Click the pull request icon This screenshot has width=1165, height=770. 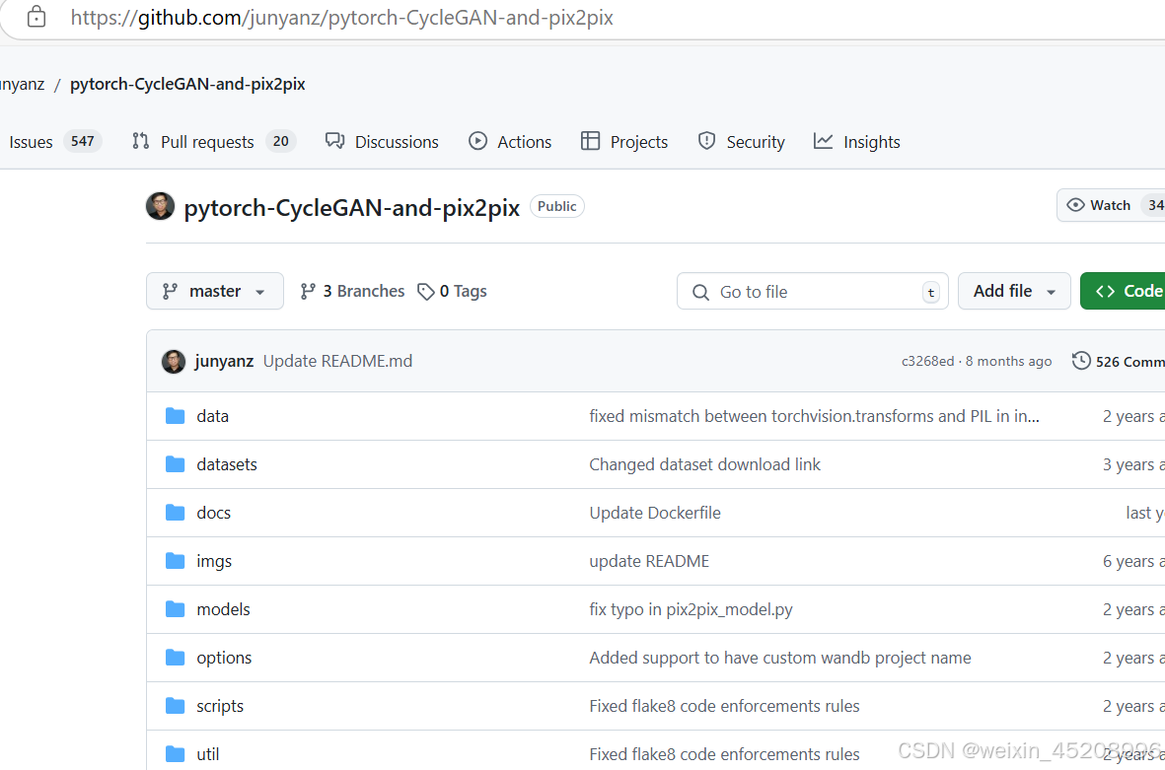click(x=140, y=141)
